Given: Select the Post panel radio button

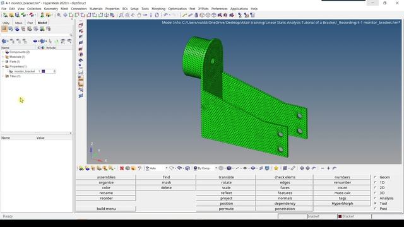Looking at the screenshot, I should point(375,209).
